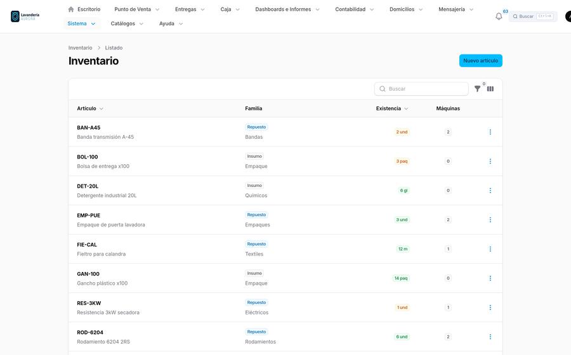Click the Inventario page heading

94,61
